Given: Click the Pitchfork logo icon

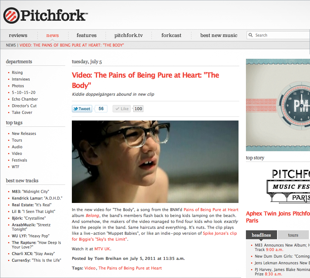Looking at the screenshot, I should click(11, 16).
